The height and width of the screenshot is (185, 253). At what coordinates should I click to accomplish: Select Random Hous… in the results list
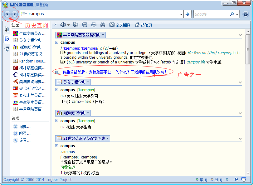coord(30,61)
